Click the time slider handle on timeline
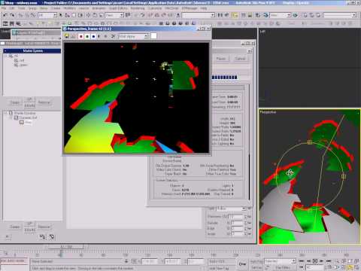This screenshot has height=271, width=361. click(66, 247)
